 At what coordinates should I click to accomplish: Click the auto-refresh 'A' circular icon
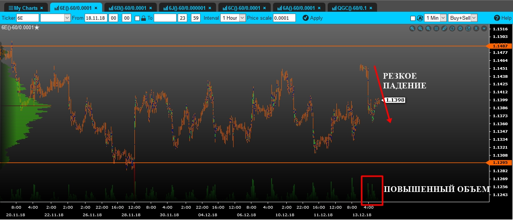click(420, 18)
